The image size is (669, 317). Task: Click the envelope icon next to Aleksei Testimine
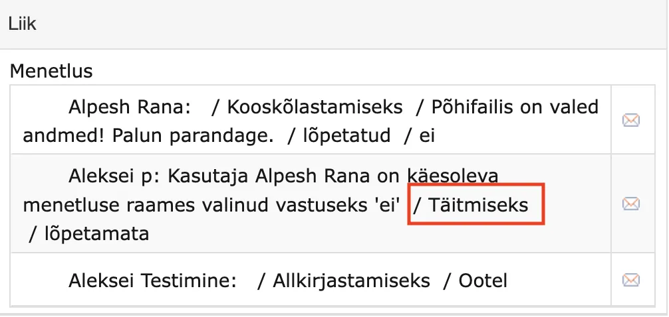[x=630, y=280]
